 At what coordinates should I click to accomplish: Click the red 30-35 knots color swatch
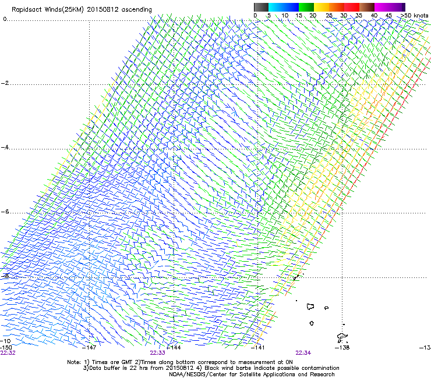click(352, 7)
